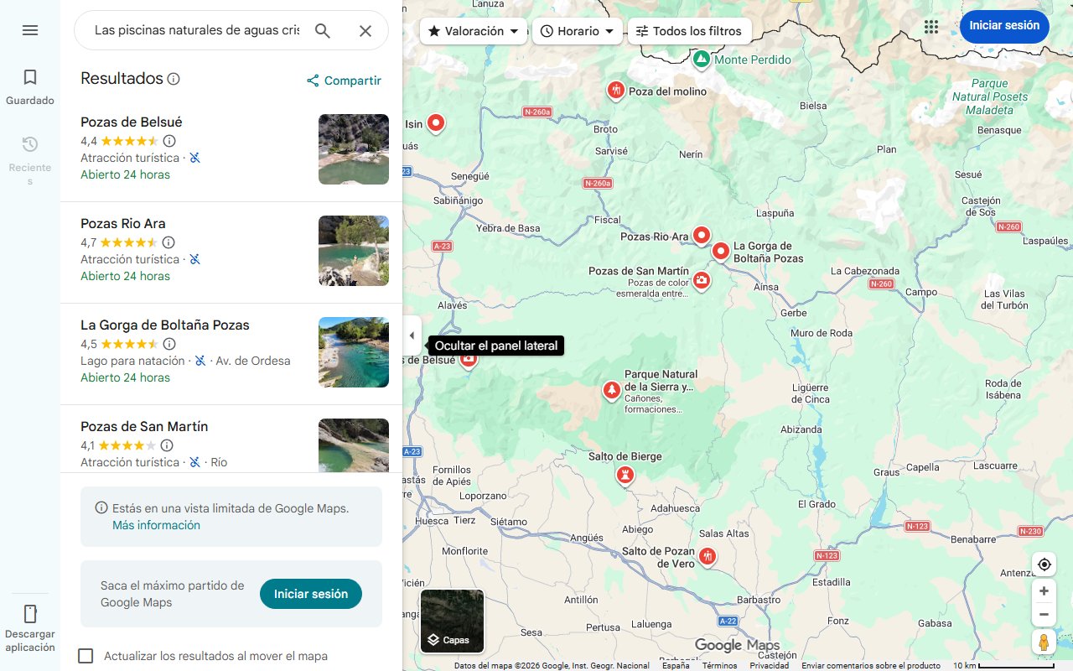Open Todos los filtros
1073x671 pixels.
click(x=689, y=30)
